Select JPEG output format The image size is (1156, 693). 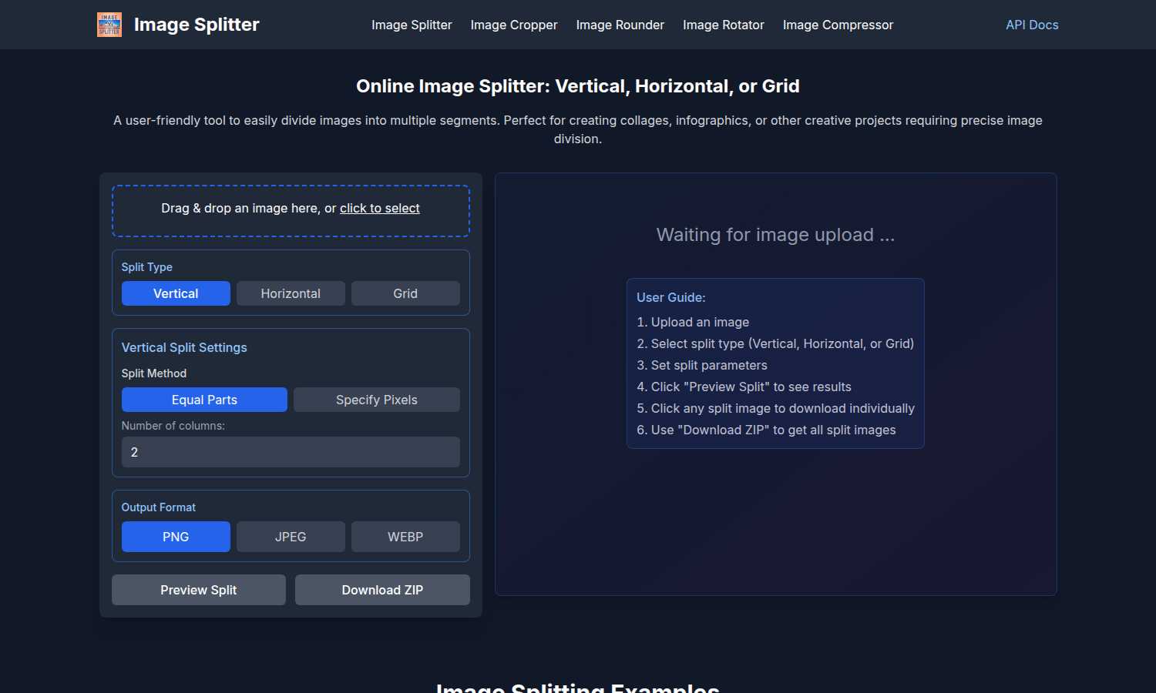(x=291, y=537)
